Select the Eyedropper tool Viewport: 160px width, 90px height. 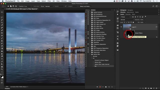[2, 25]
